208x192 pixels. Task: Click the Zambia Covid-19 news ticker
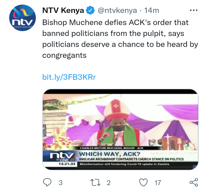[125, 164]
